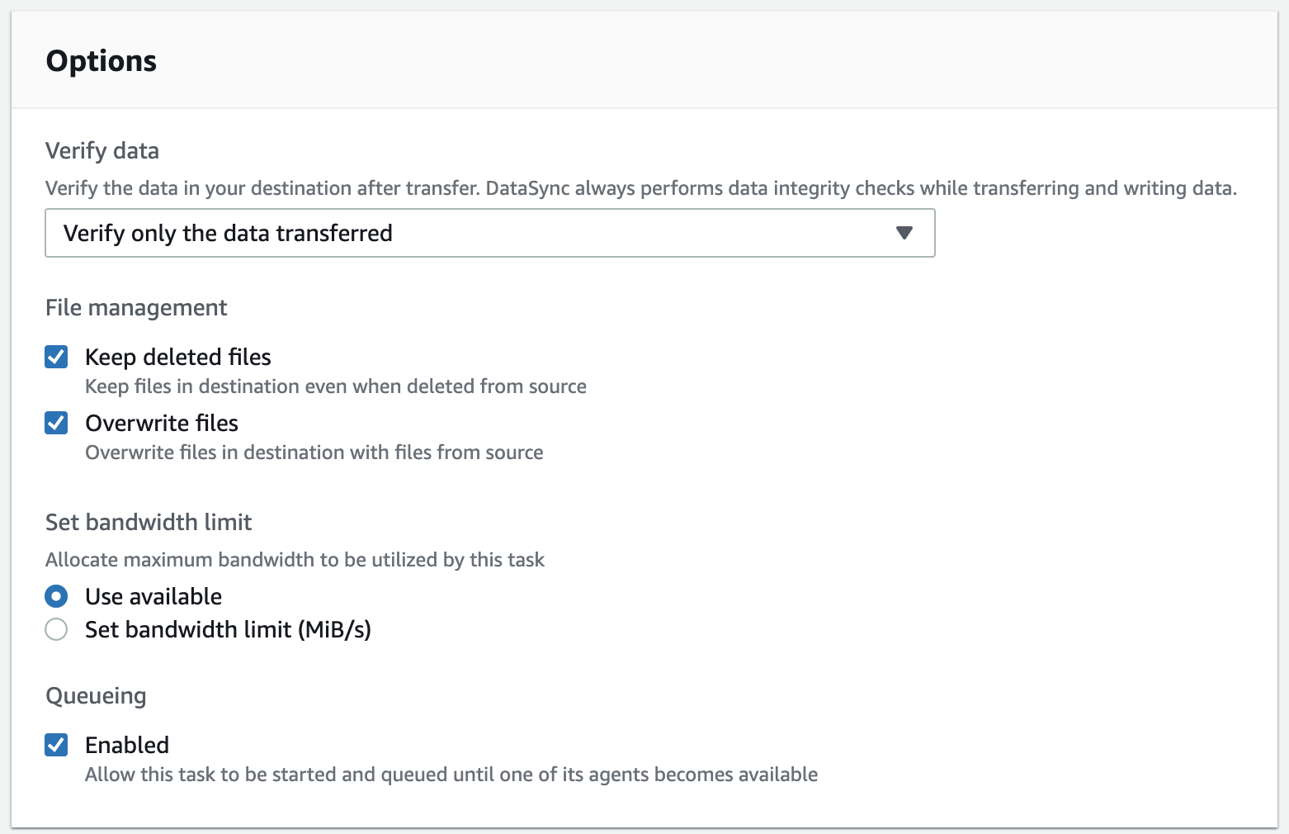Click the 'Overwrite files in destination' description text
Screen dimensions: 1289x834
314,453
